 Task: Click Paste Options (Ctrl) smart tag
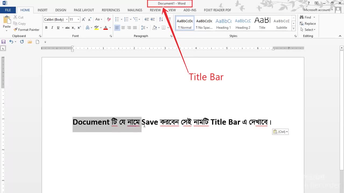point(280,132)
